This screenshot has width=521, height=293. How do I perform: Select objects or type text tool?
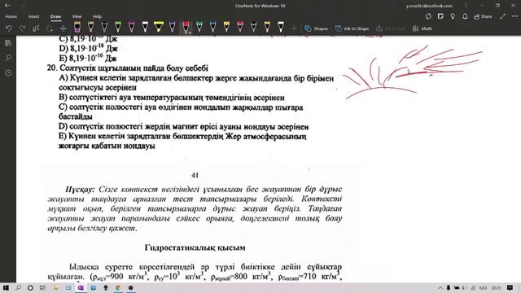tap(36, 28)
